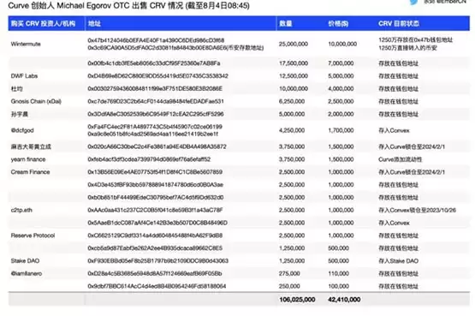Select the '@dcfgod' investor cell
Viewport: 475px width, 316px height.
22,130
